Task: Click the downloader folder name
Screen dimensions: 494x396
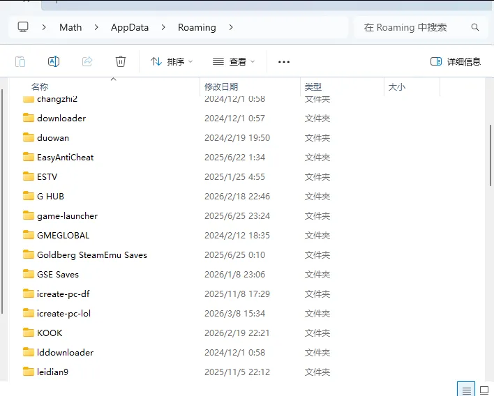Action: [61, 119]
